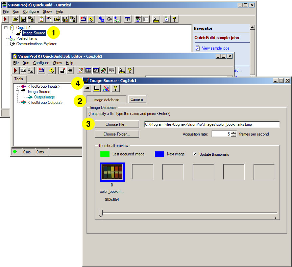Open the Configure menu in QuickBuild
Viewport: 292px width, 267px height.
pos(31,11)
